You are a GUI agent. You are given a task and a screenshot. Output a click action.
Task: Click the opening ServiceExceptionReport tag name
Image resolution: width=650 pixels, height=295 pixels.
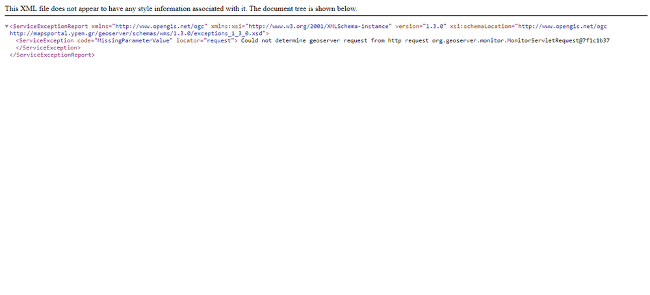(x=49, y=26)
